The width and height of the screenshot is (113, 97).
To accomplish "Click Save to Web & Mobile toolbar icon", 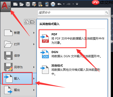I will coord(47,4).
